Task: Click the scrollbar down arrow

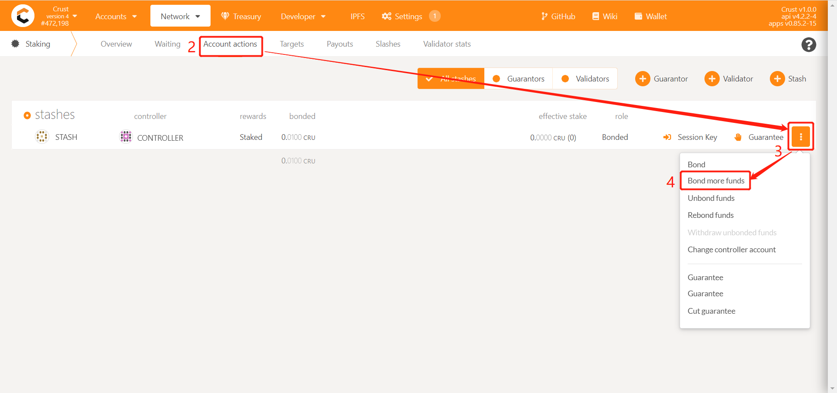Action: [832, 389]
